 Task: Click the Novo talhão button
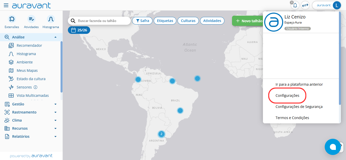(249, 21)
